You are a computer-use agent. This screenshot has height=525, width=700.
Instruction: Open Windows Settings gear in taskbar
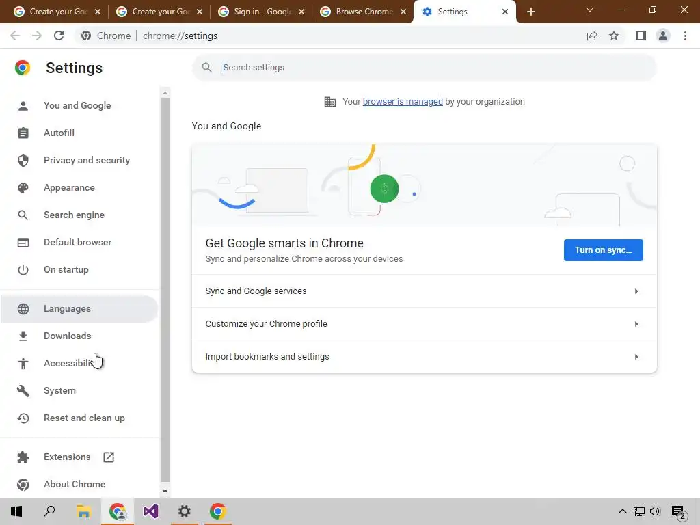(185, 511)
